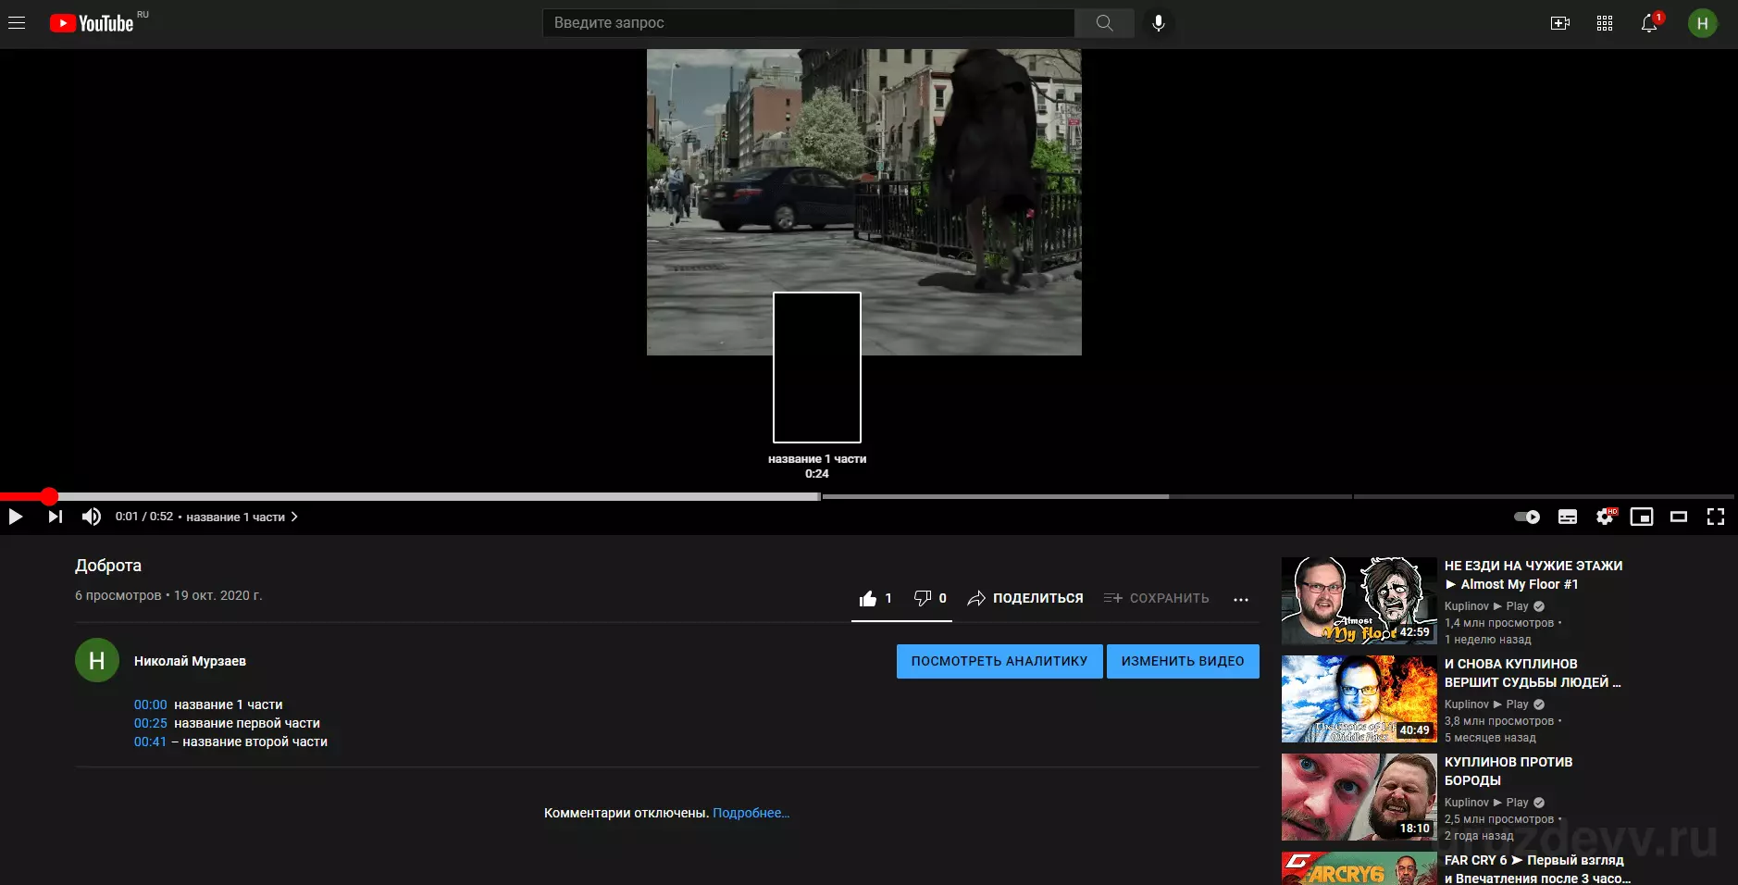Open the notifications bell
The image size is (1738, 885).
coord(1649,23)
